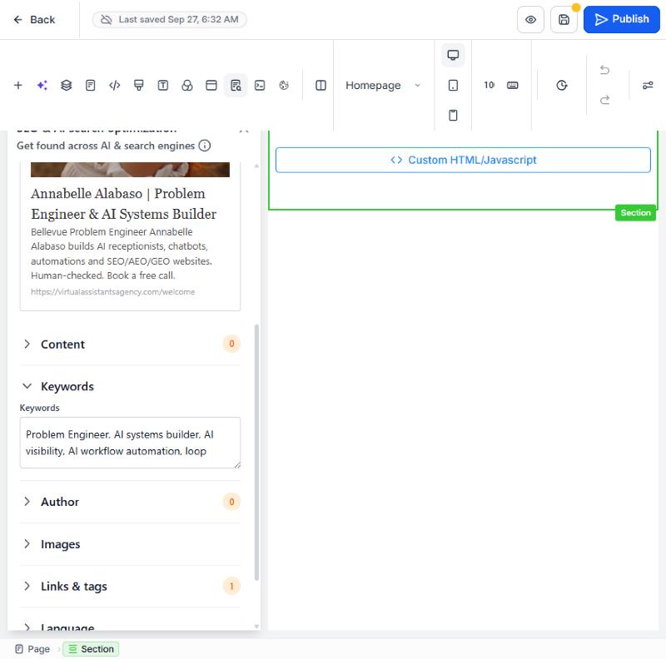Click scroll down arrow in preview box
The image size is (666, 659).
(x=256, y=627)
